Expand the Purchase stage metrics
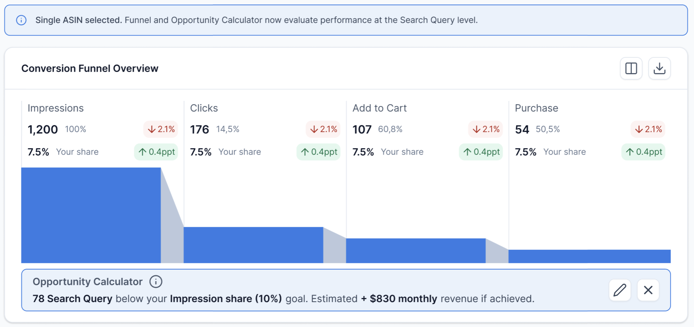 pos(536,108)
